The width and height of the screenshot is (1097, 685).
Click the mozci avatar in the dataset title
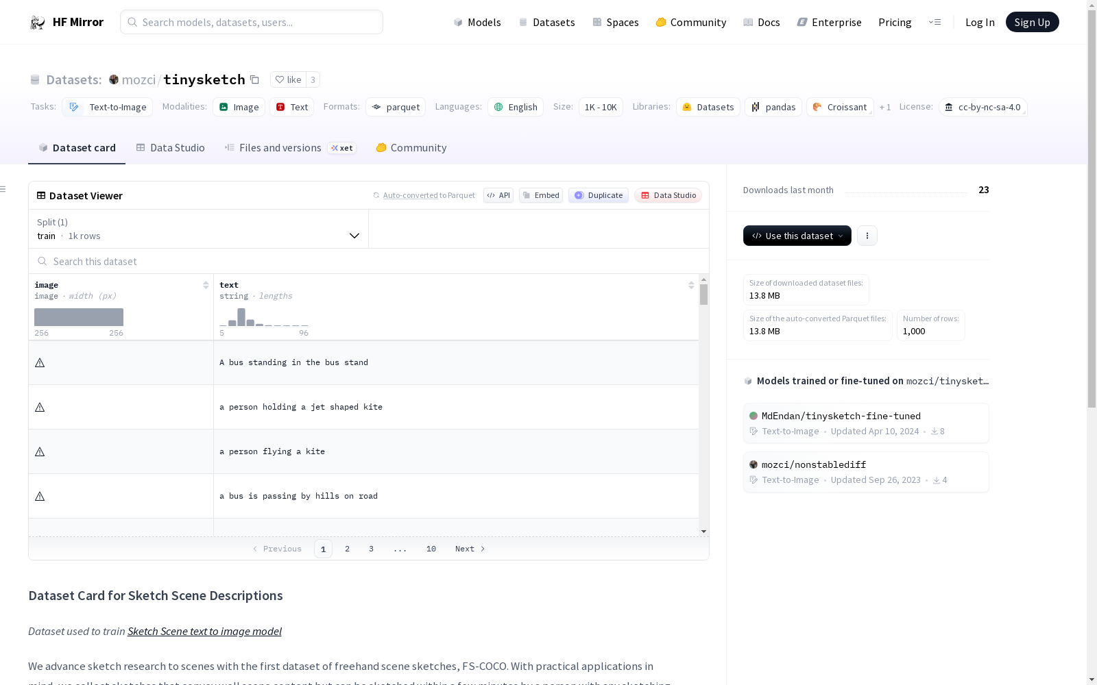tap(114, 79)
